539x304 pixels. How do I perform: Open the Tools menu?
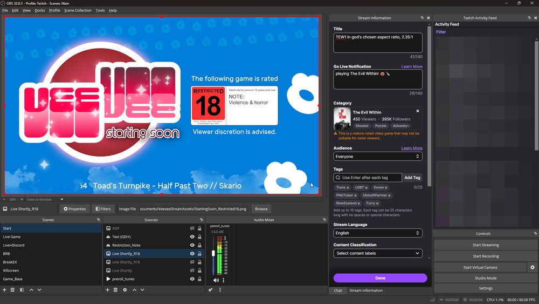100,10
